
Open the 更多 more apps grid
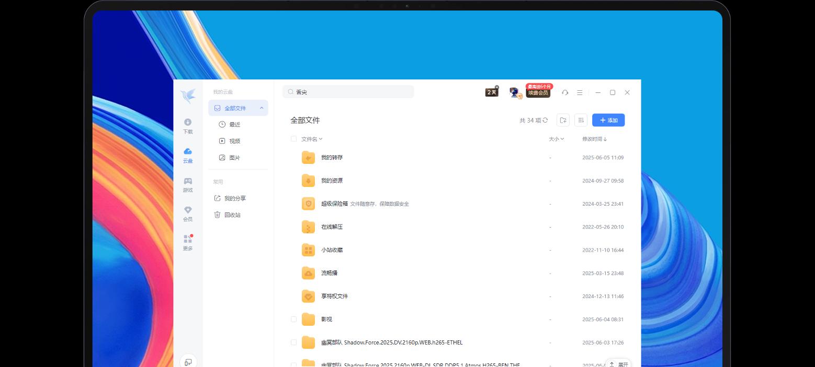click(x=188, y=243)
